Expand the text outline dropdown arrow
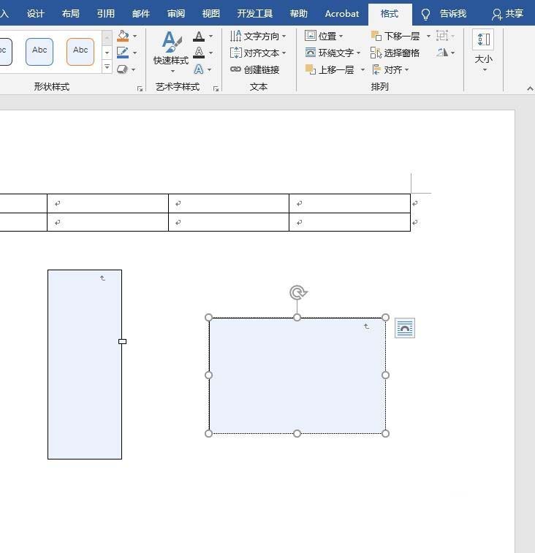Viewport: 535px width, 553px height. [x=210, y=53]
